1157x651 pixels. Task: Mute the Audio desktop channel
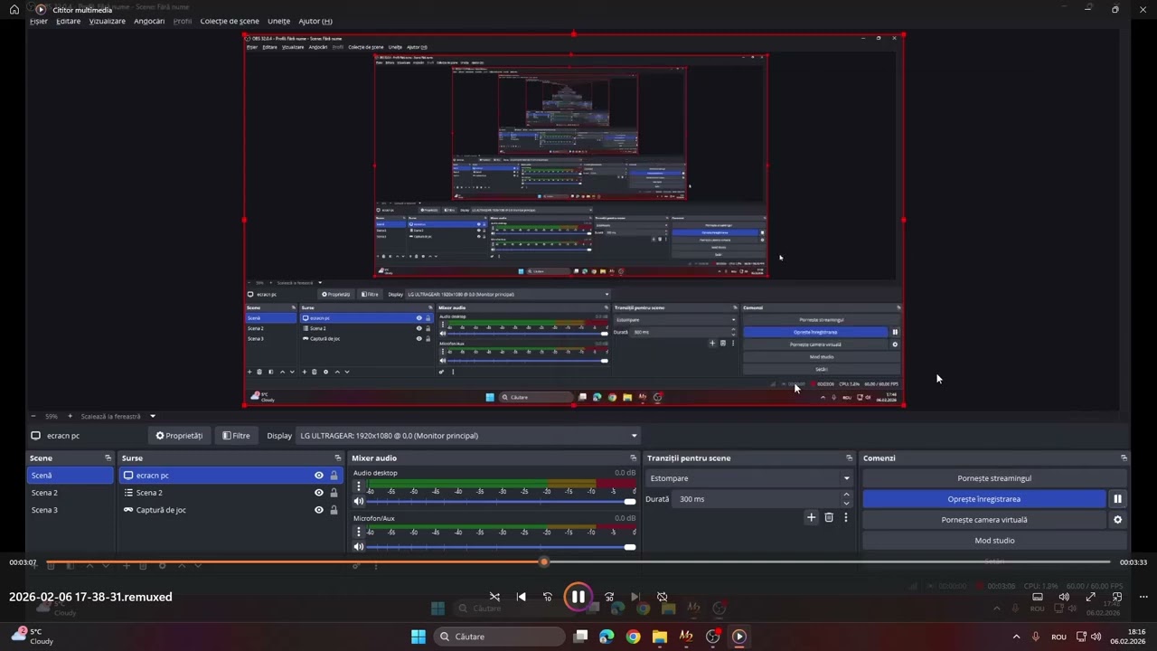(x=359, y=501)
